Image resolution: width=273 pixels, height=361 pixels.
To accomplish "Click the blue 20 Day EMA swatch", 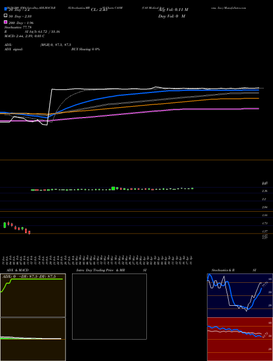I will (5, 9).
